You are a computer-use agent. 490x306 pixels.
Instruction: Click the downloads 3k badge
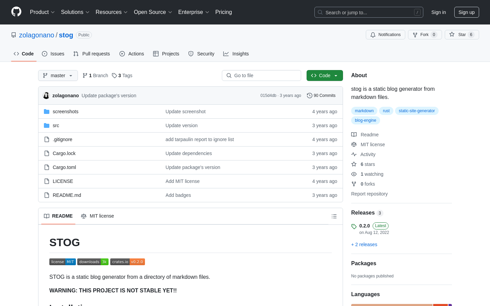pyautogui.click(x=93, y=262)
